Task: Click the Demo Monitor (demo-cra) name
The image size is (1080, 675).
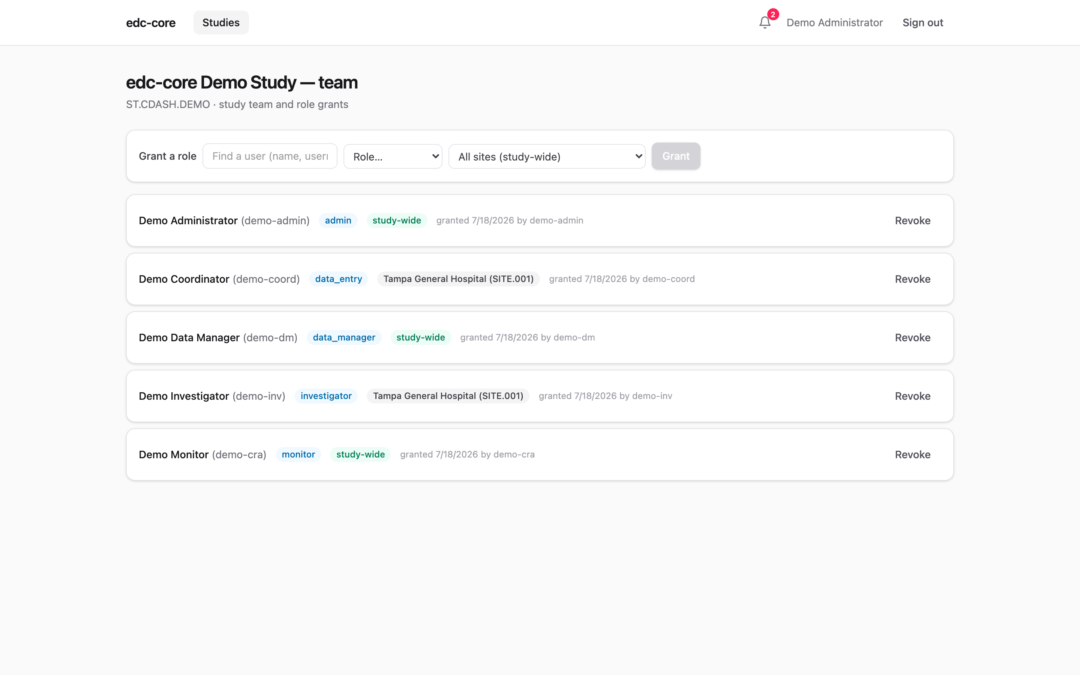Action: pyautogui.click(x=202, y=454)
